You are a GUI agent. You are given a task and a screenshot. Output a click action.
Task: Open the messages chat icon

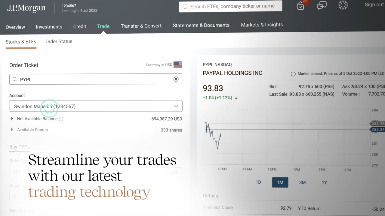pyautogui.click(x=322, y=5)
